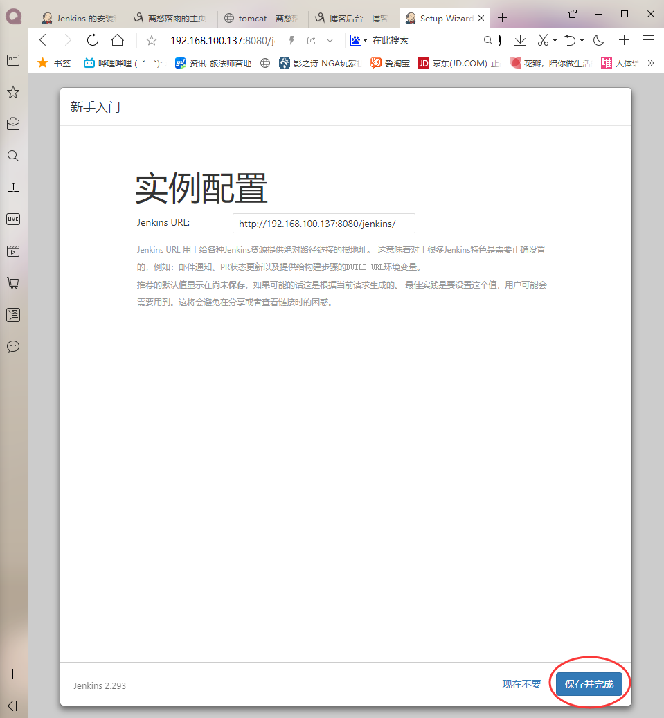Screen dimensions: 664x718
Task: Close the Setup Wizard tab
Action: [481, 18]
